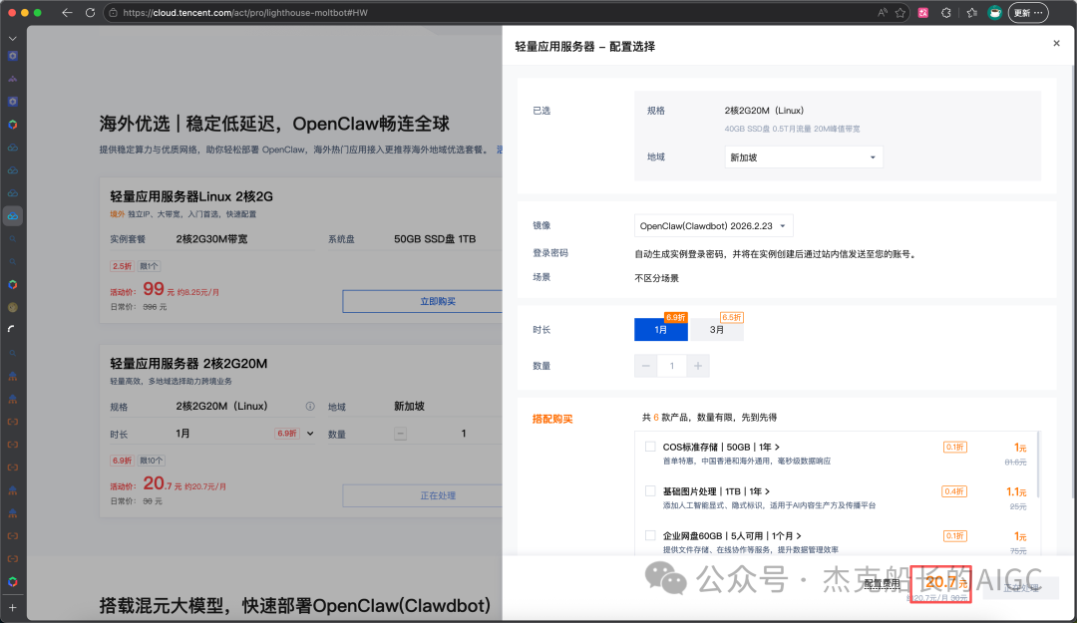Click the 0.1折 badge in 企业网盘60GB row
Screen dimensions: 1077x623
(x=954, y=535)
